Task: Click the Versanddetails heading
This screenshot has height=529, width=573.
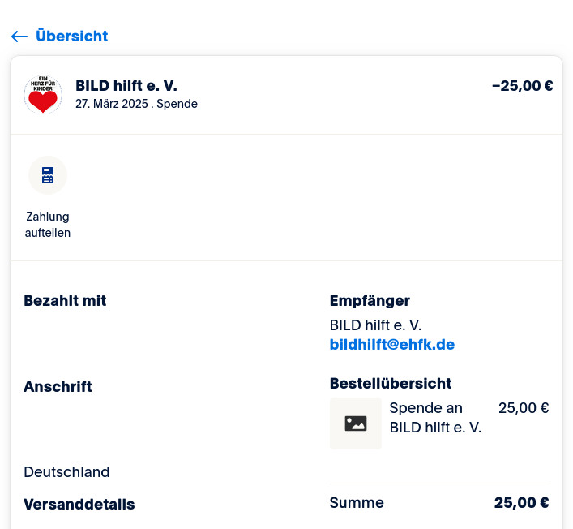Action: pyautogui.click(x=79, y=505)
